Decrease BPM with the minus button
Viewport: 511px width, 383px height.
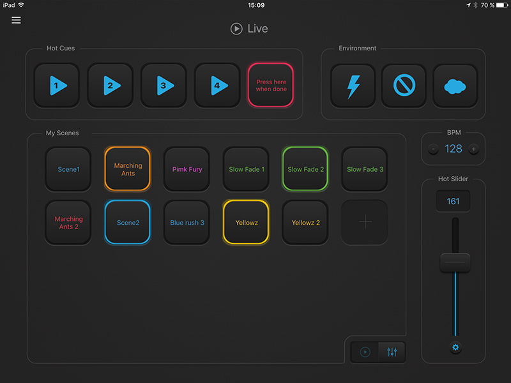[434, 149]
